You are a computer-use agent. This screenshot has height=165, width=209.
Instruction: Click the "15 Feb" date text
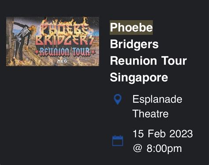149,134
